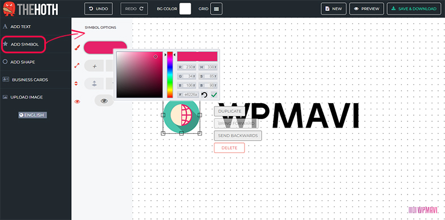Click the hex color input field
The height and width of the screenshot is (220, 445).
click(x=188, y=95)
